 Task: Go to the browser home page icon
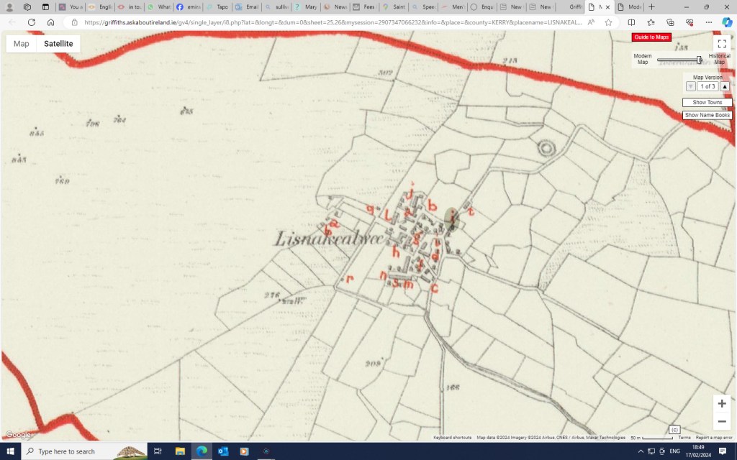[x=50, y=22]
